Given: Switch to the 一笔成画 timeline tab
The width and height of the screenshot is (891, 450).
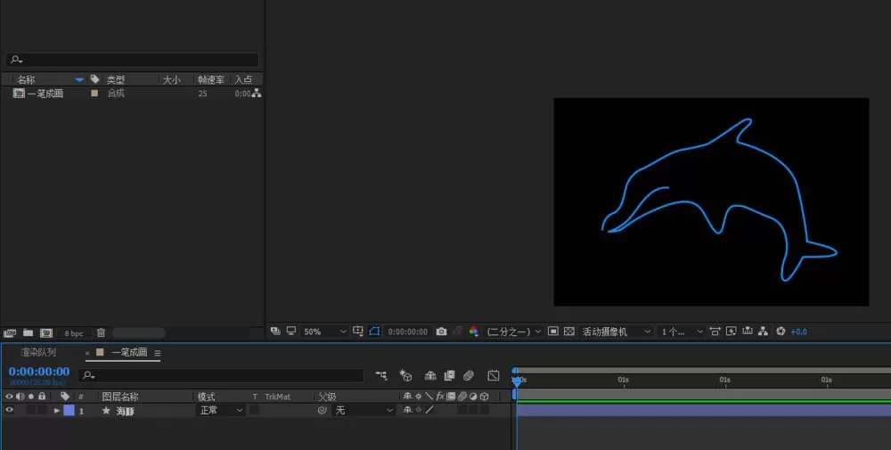Looking at the screenshot, I should click(129, 352).
